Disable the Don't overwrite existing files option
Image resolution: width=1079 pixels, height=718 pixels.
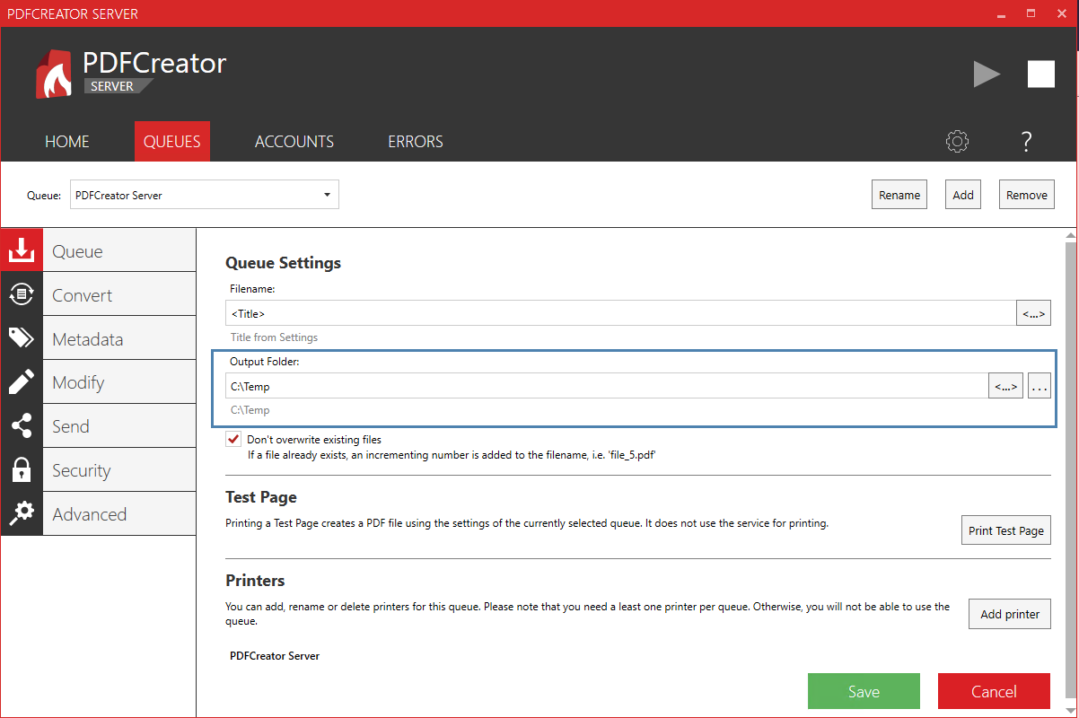pos(233,439)
